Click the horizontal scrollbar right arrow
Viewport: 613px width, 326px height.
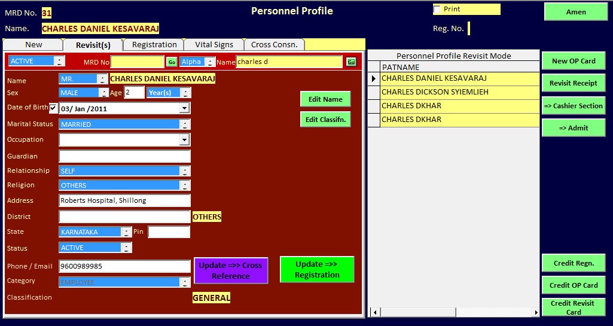(536, 312)
